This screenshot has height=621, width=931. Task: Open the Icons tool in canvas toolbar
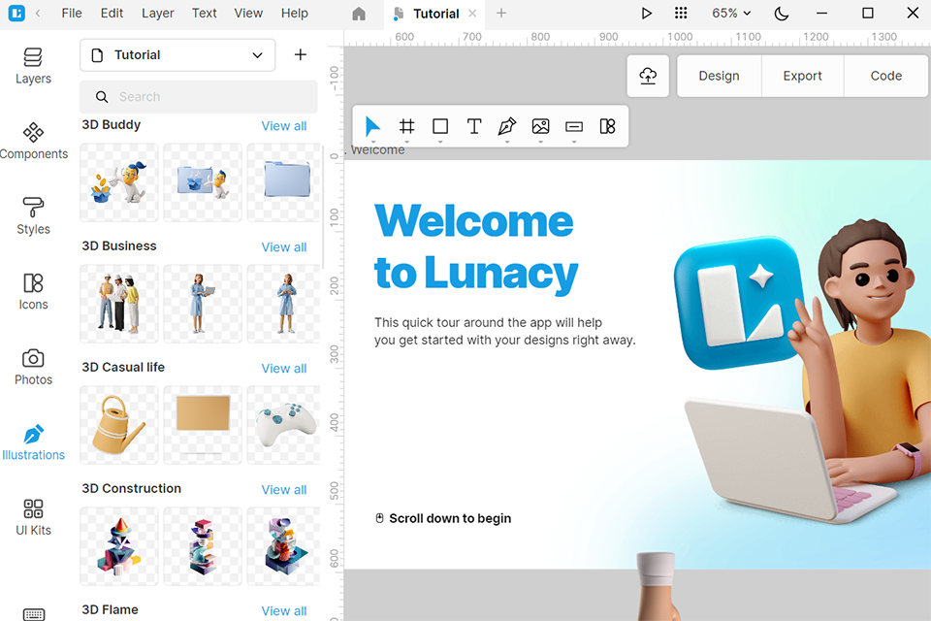[x=607, y=126]
